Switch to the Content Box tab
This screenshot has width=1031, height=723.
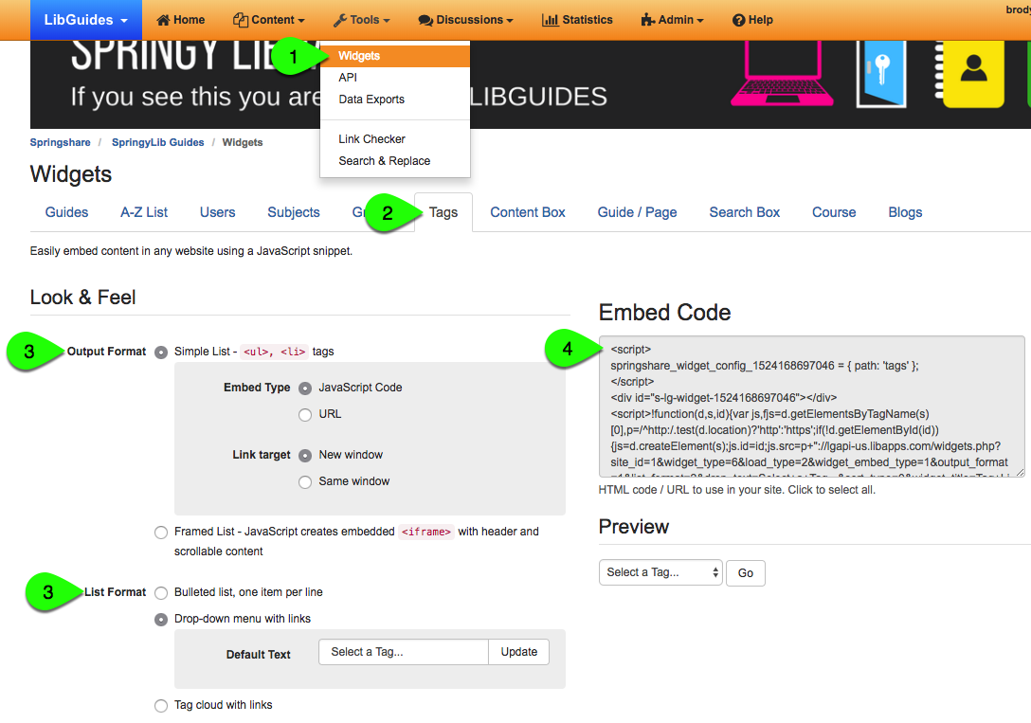coord(527,212)
